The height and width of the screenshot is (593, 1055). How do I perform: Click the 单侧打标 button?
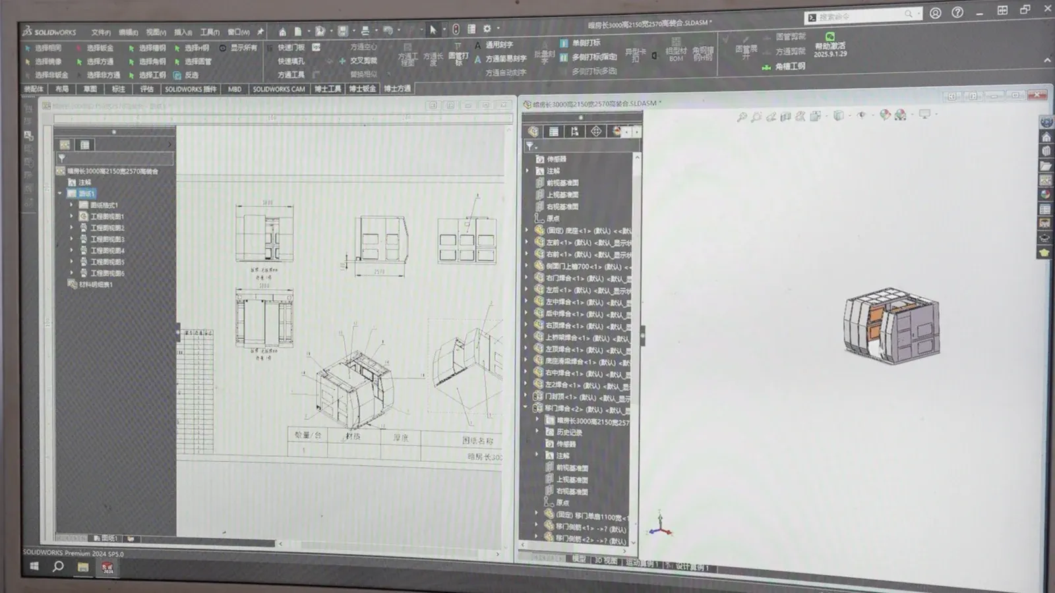pyautogui.click(x=580, y=43)
